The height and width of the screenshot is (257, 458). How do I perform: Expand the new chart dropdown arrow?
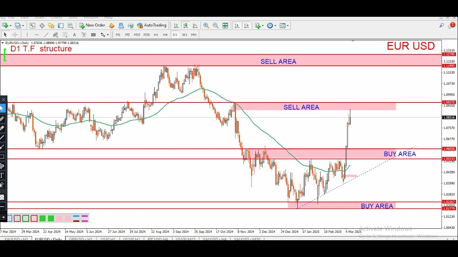coord(11,25)
